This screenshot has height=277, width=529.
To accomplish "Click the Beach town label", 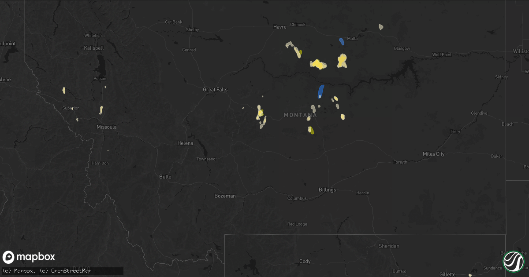I will 508,124.
